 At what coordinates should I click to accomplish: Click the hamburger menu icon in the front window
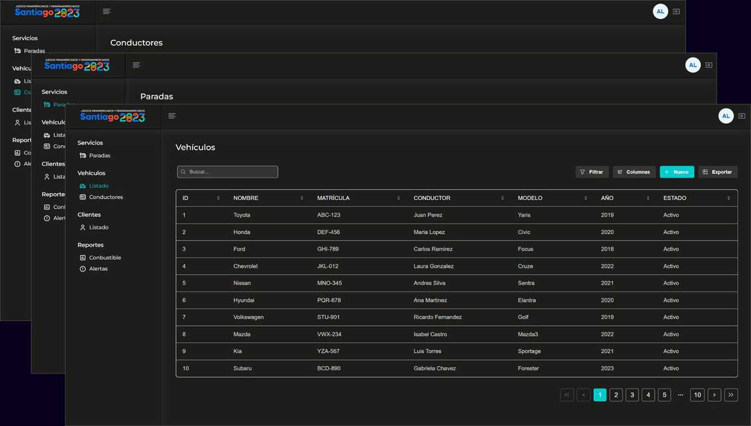172,116
